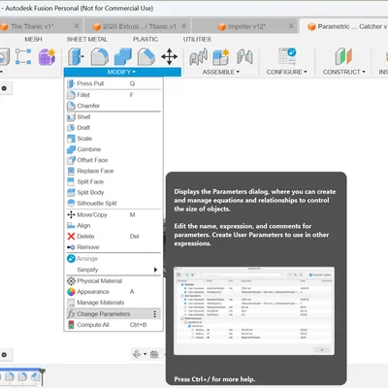Choose Remove from Modify menu

click(x=113, y=247)
